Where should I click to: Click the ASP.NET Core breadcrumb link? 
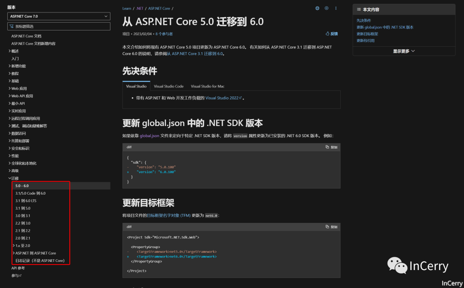pyautogui.click(x=159, y=9)
